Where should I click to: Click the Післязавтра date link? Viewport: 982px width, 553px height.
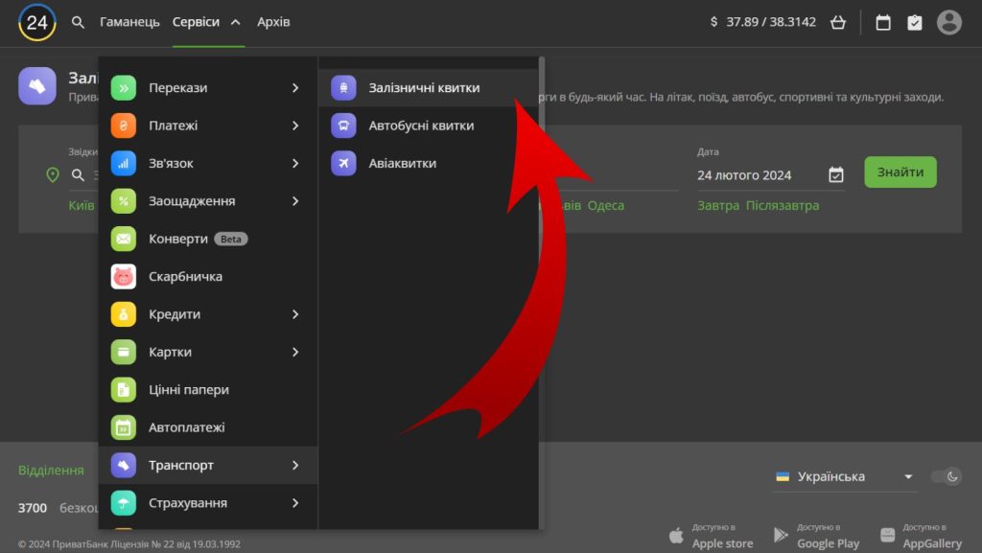pos(783,205)
